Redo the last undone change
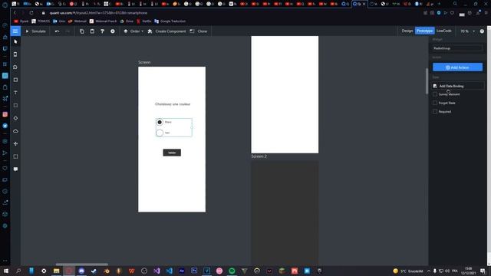Screen dimensions: 491x276 (68, 31)
